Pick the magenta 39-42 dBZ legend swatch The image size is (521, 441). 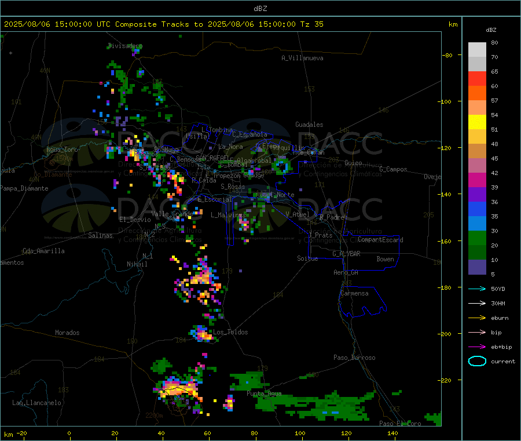477,180
